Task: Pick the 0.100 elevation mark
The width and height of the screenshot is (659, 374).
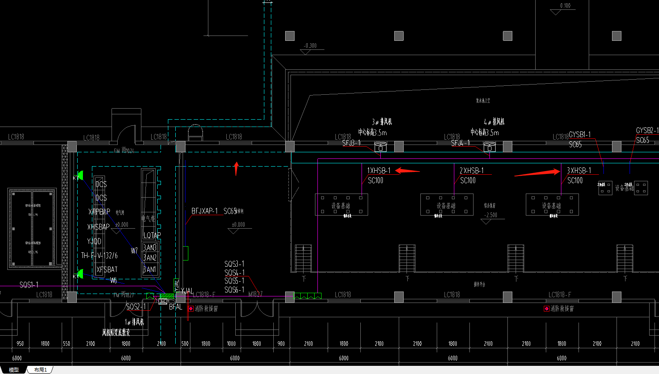Action: [565, 6]
